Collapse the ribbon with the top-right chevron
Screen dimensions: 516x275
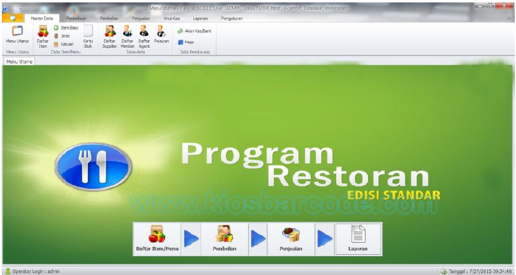coord(509,19)
